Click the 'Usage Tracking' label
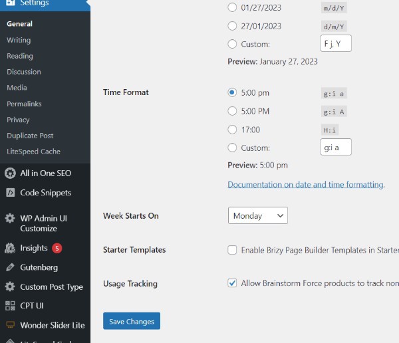This screenshot has height=343, width=399. tap(130, 284)
